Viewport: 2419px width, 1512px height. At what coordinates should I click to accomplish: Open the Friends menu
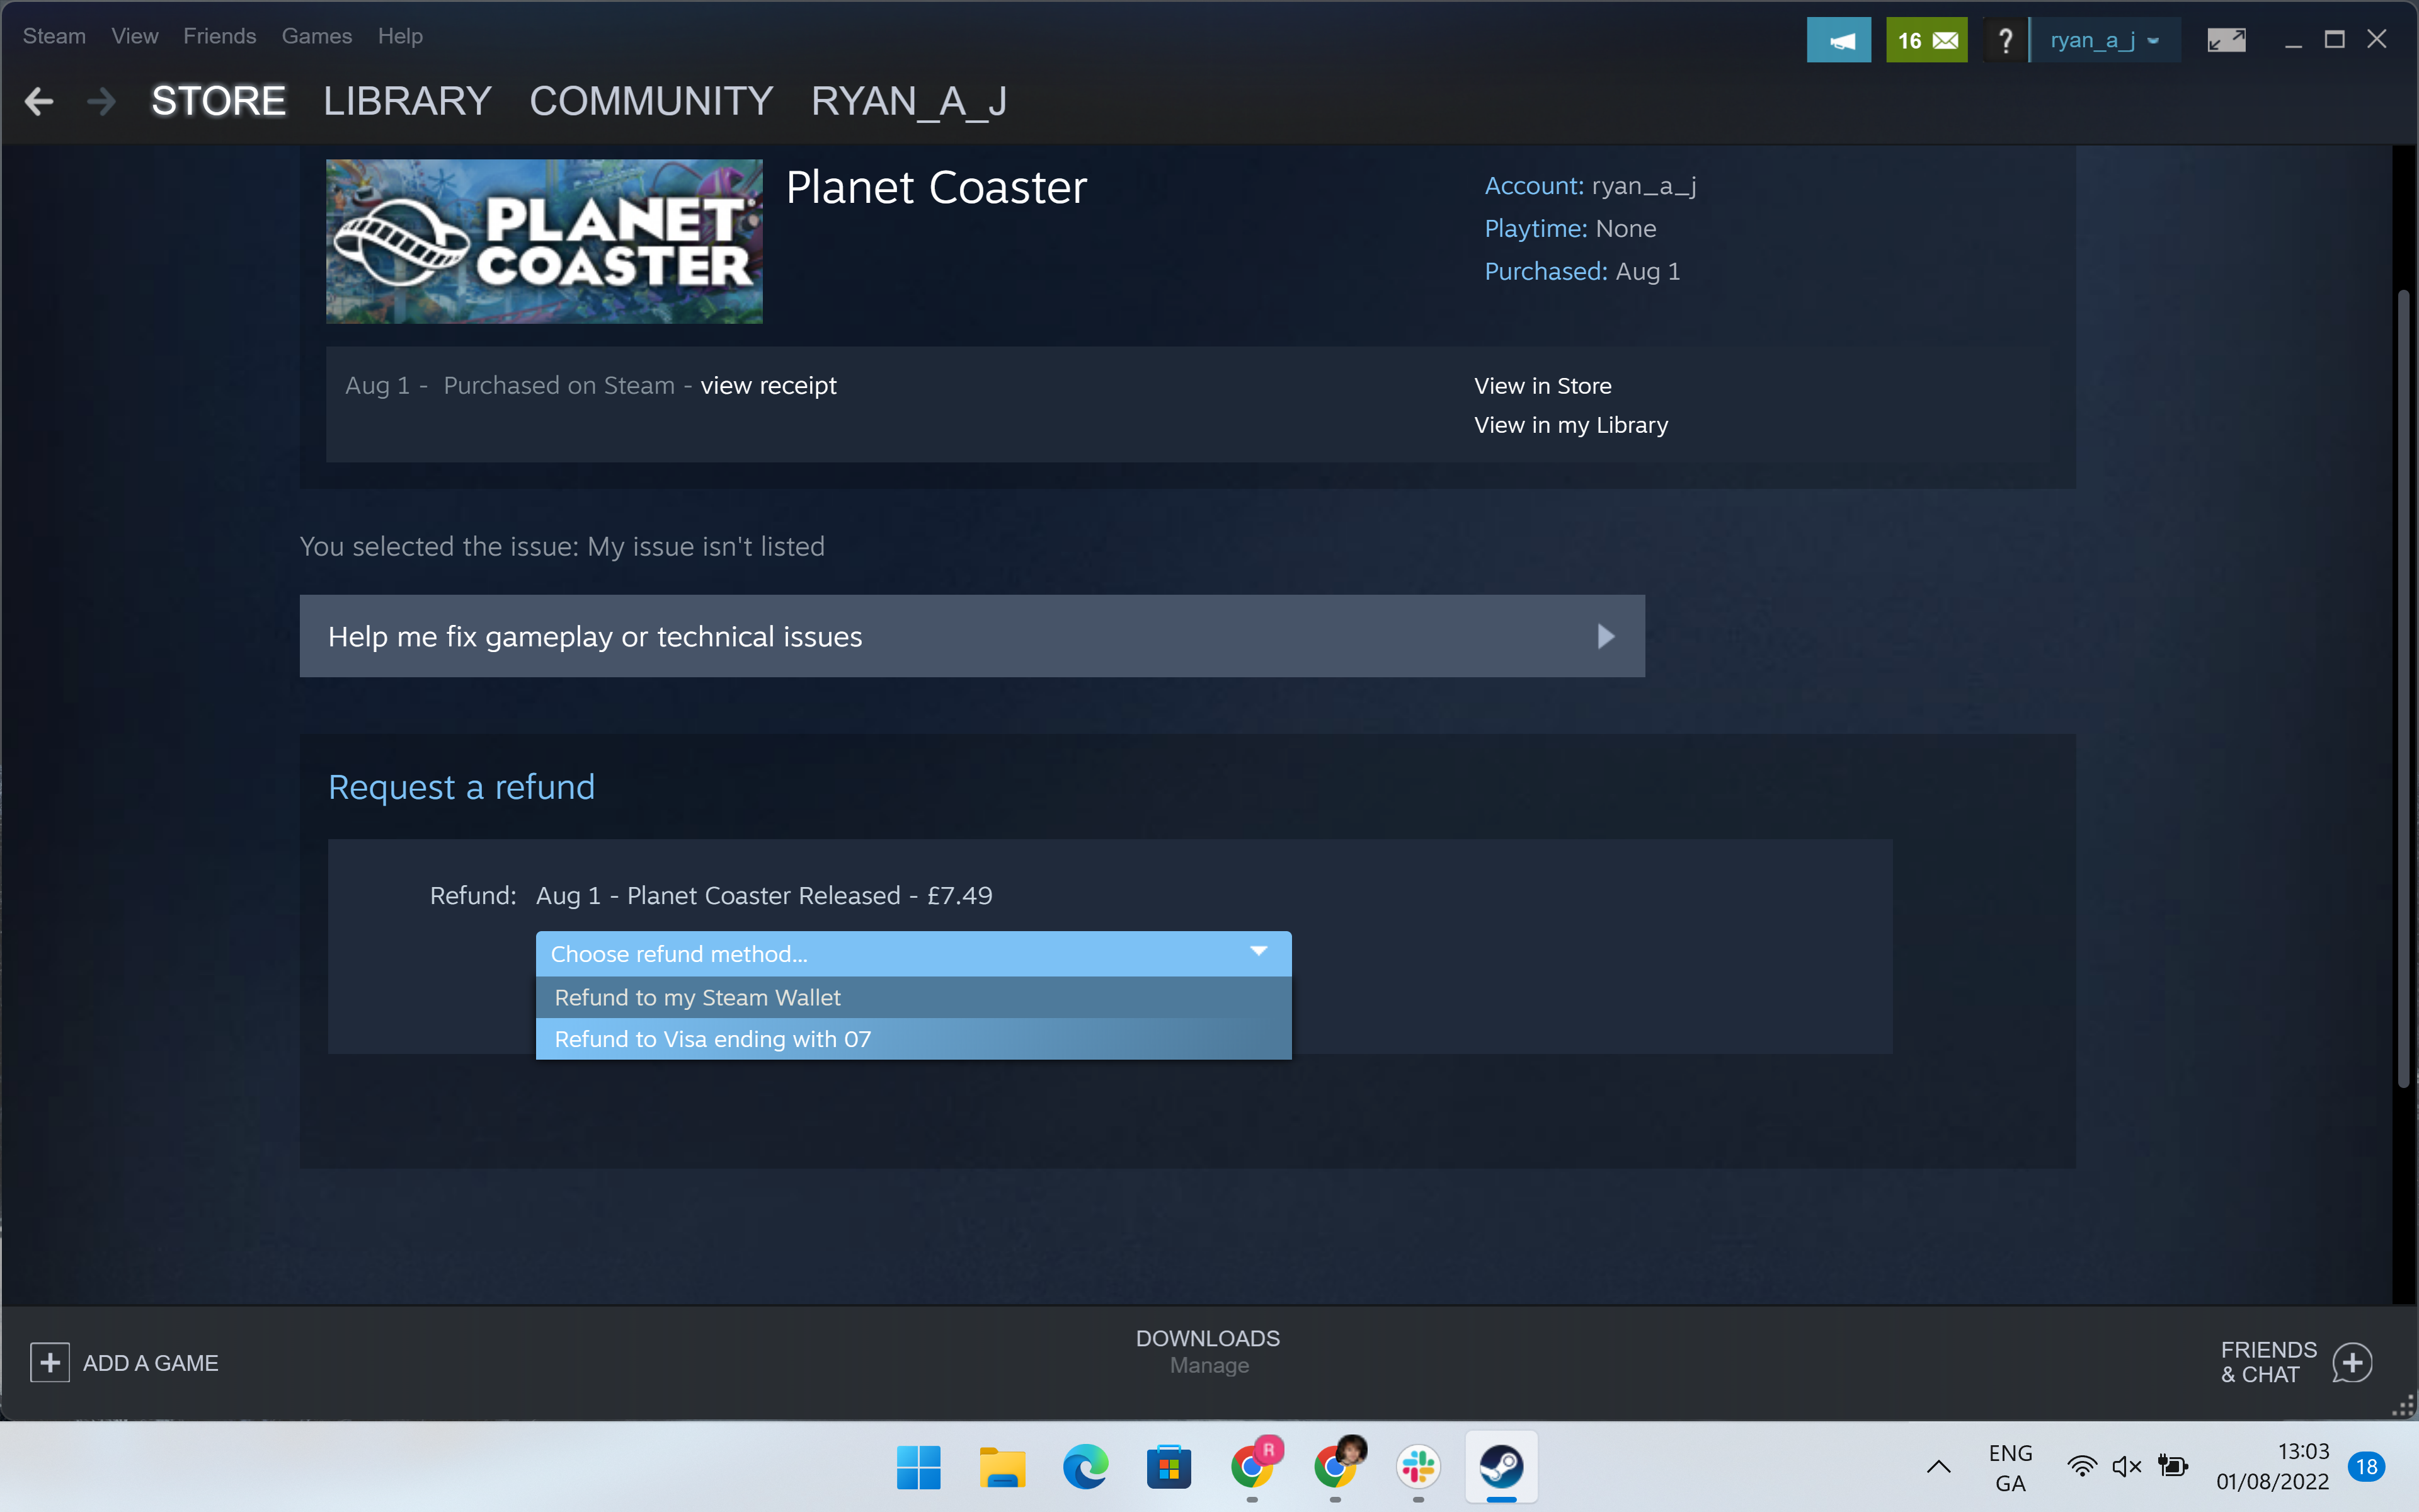coord(220,36)
